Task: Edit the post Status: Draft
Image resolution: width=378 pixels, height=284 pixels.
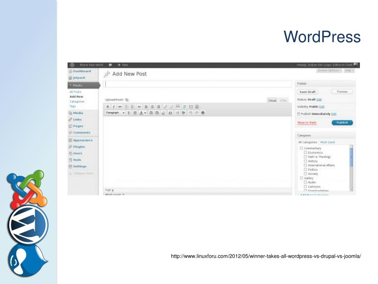Action: [319, 99]
